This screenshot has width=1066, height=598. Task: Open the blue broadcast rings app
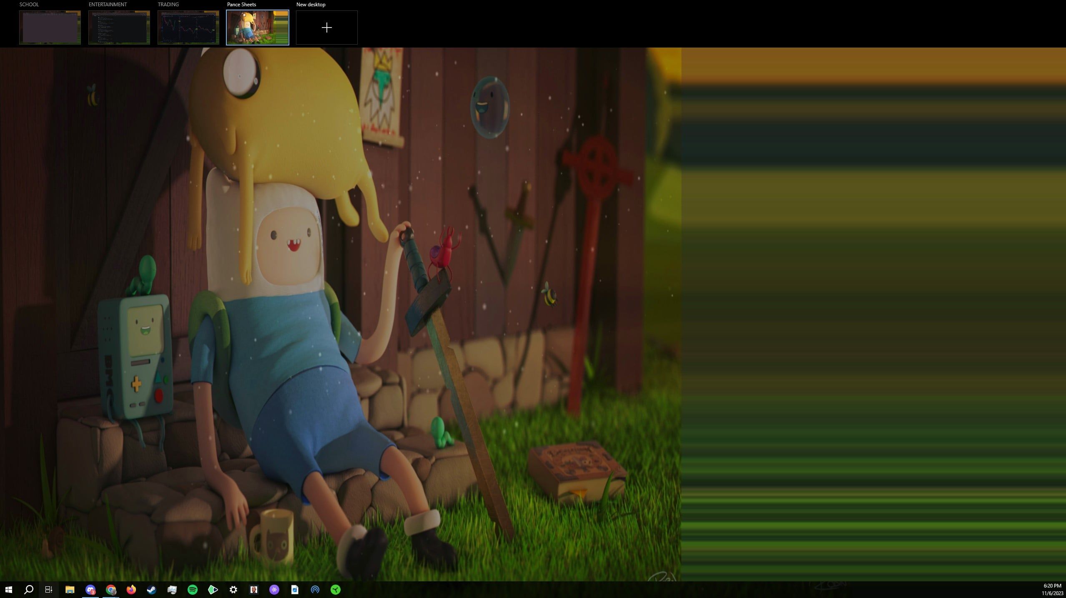tap(315, 590)
